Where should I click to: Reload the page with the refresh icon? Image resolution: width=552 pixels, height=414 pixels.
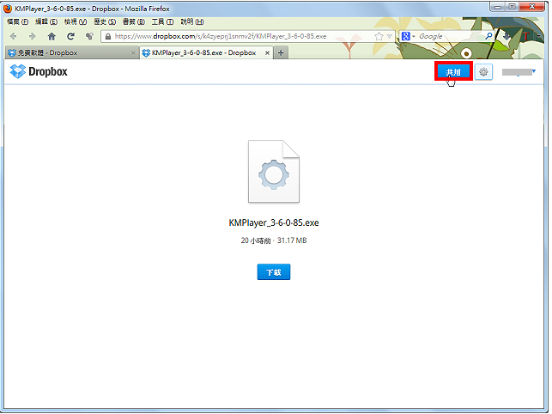coord(70,36)
